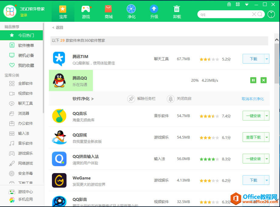Screen dimensions: 280x207
Task: Switch to the 净化 tab
Action: tap(131, 12)
